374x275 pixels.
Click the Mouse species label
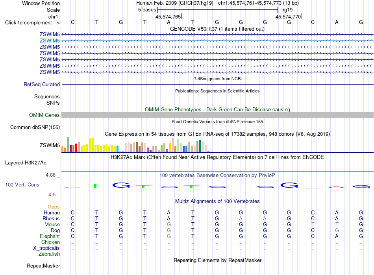pyautogui.click(x=52, y=225)
